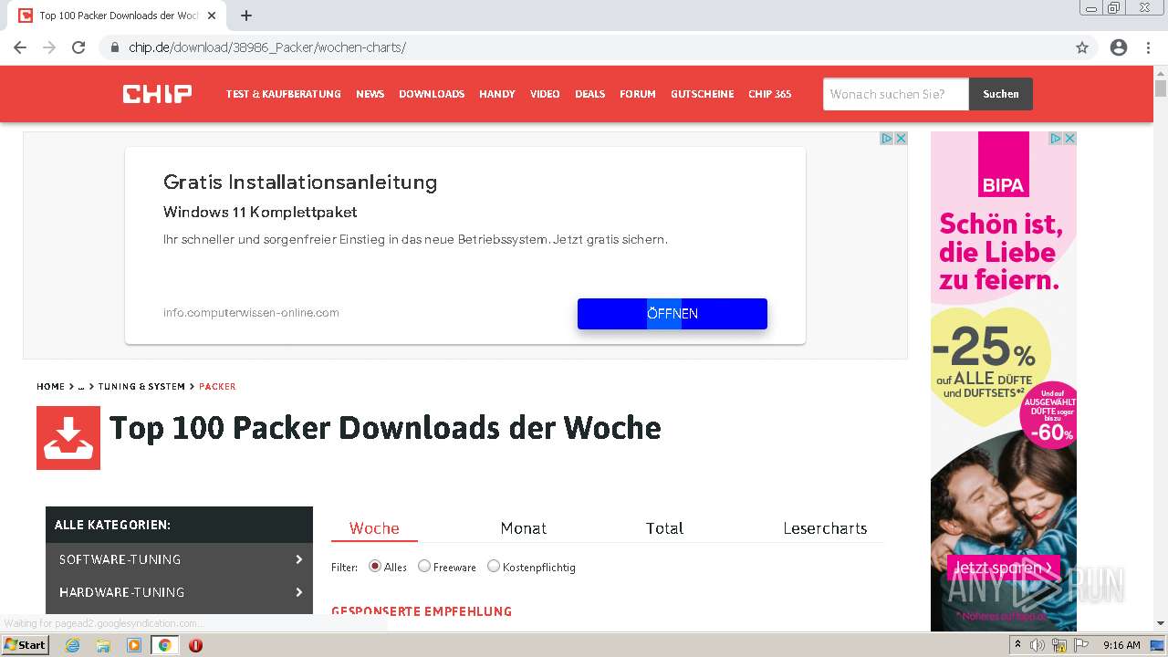This screenshot has height=657, width=1168.
Task: Open the Video menu item
Action: 545,94
